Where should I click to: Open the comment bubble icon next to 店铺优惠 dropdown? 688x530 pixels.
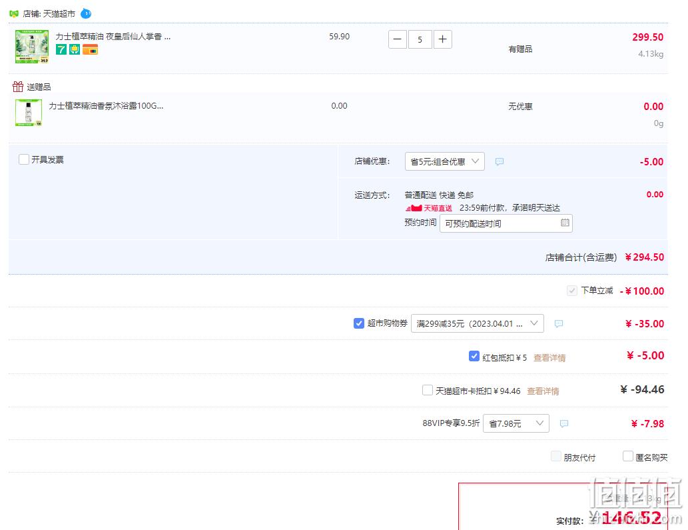pyautogui.click(x=500, y=161)
